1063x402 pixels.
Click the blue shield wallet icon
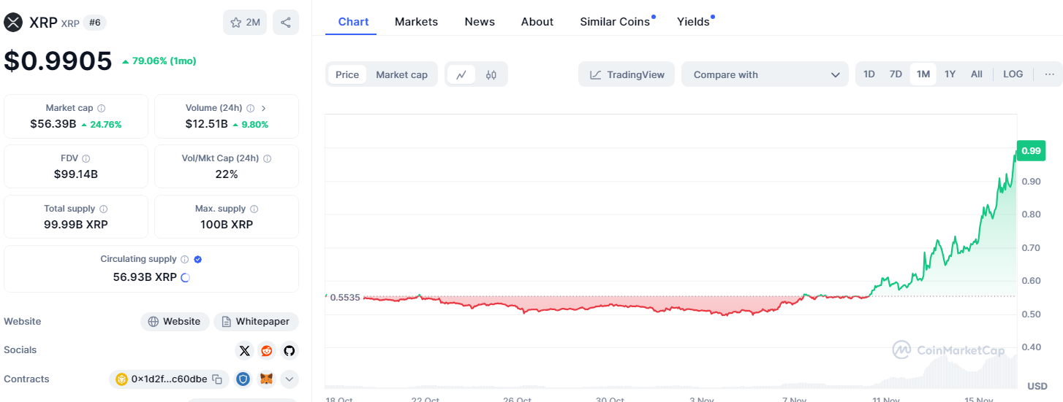(x=243, y=379)
